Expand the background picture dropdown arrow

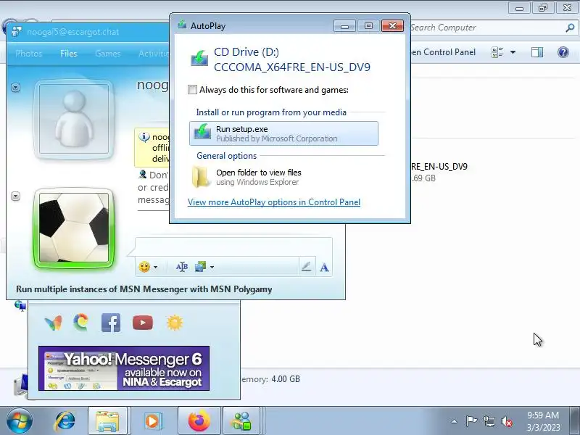pyautogui.click(x=212, y=267)
